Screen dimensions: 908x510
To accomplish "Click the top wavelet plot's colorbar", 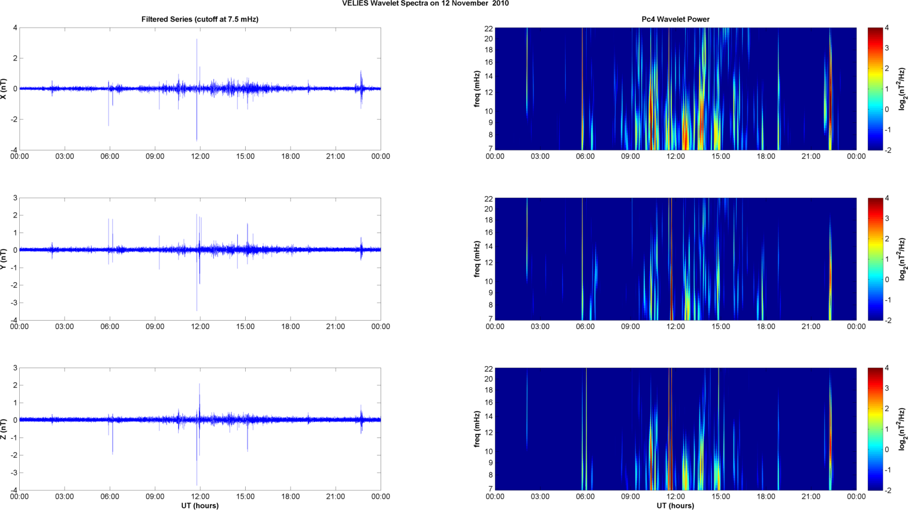I will (875, 89).
